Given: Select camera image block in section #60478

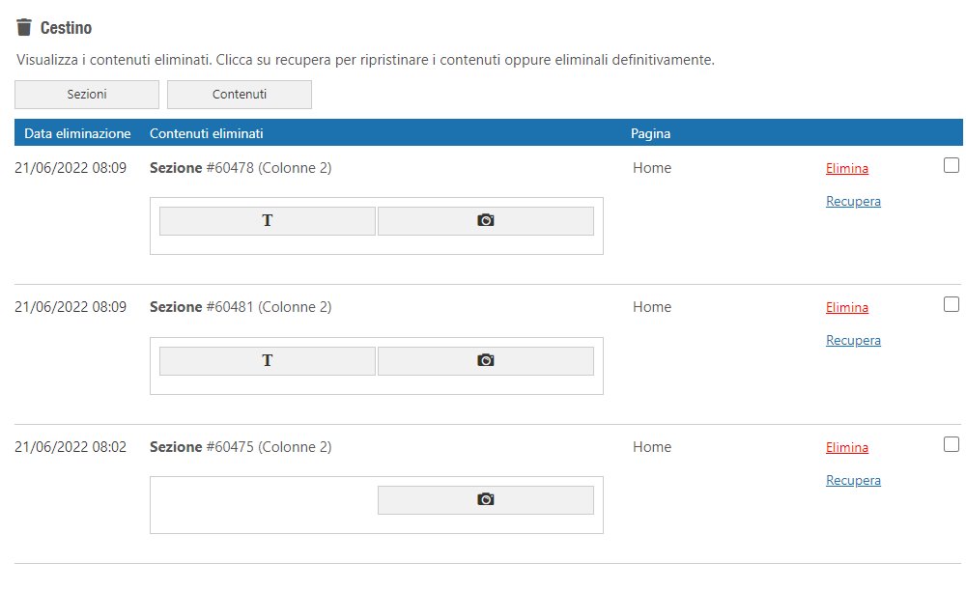Looking at the screenshot, I should pyautogui.click(x=486, y=221).
